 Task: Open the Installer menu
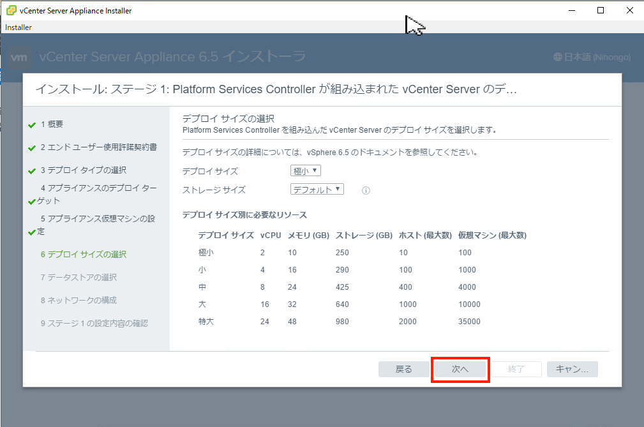(18, 27)
